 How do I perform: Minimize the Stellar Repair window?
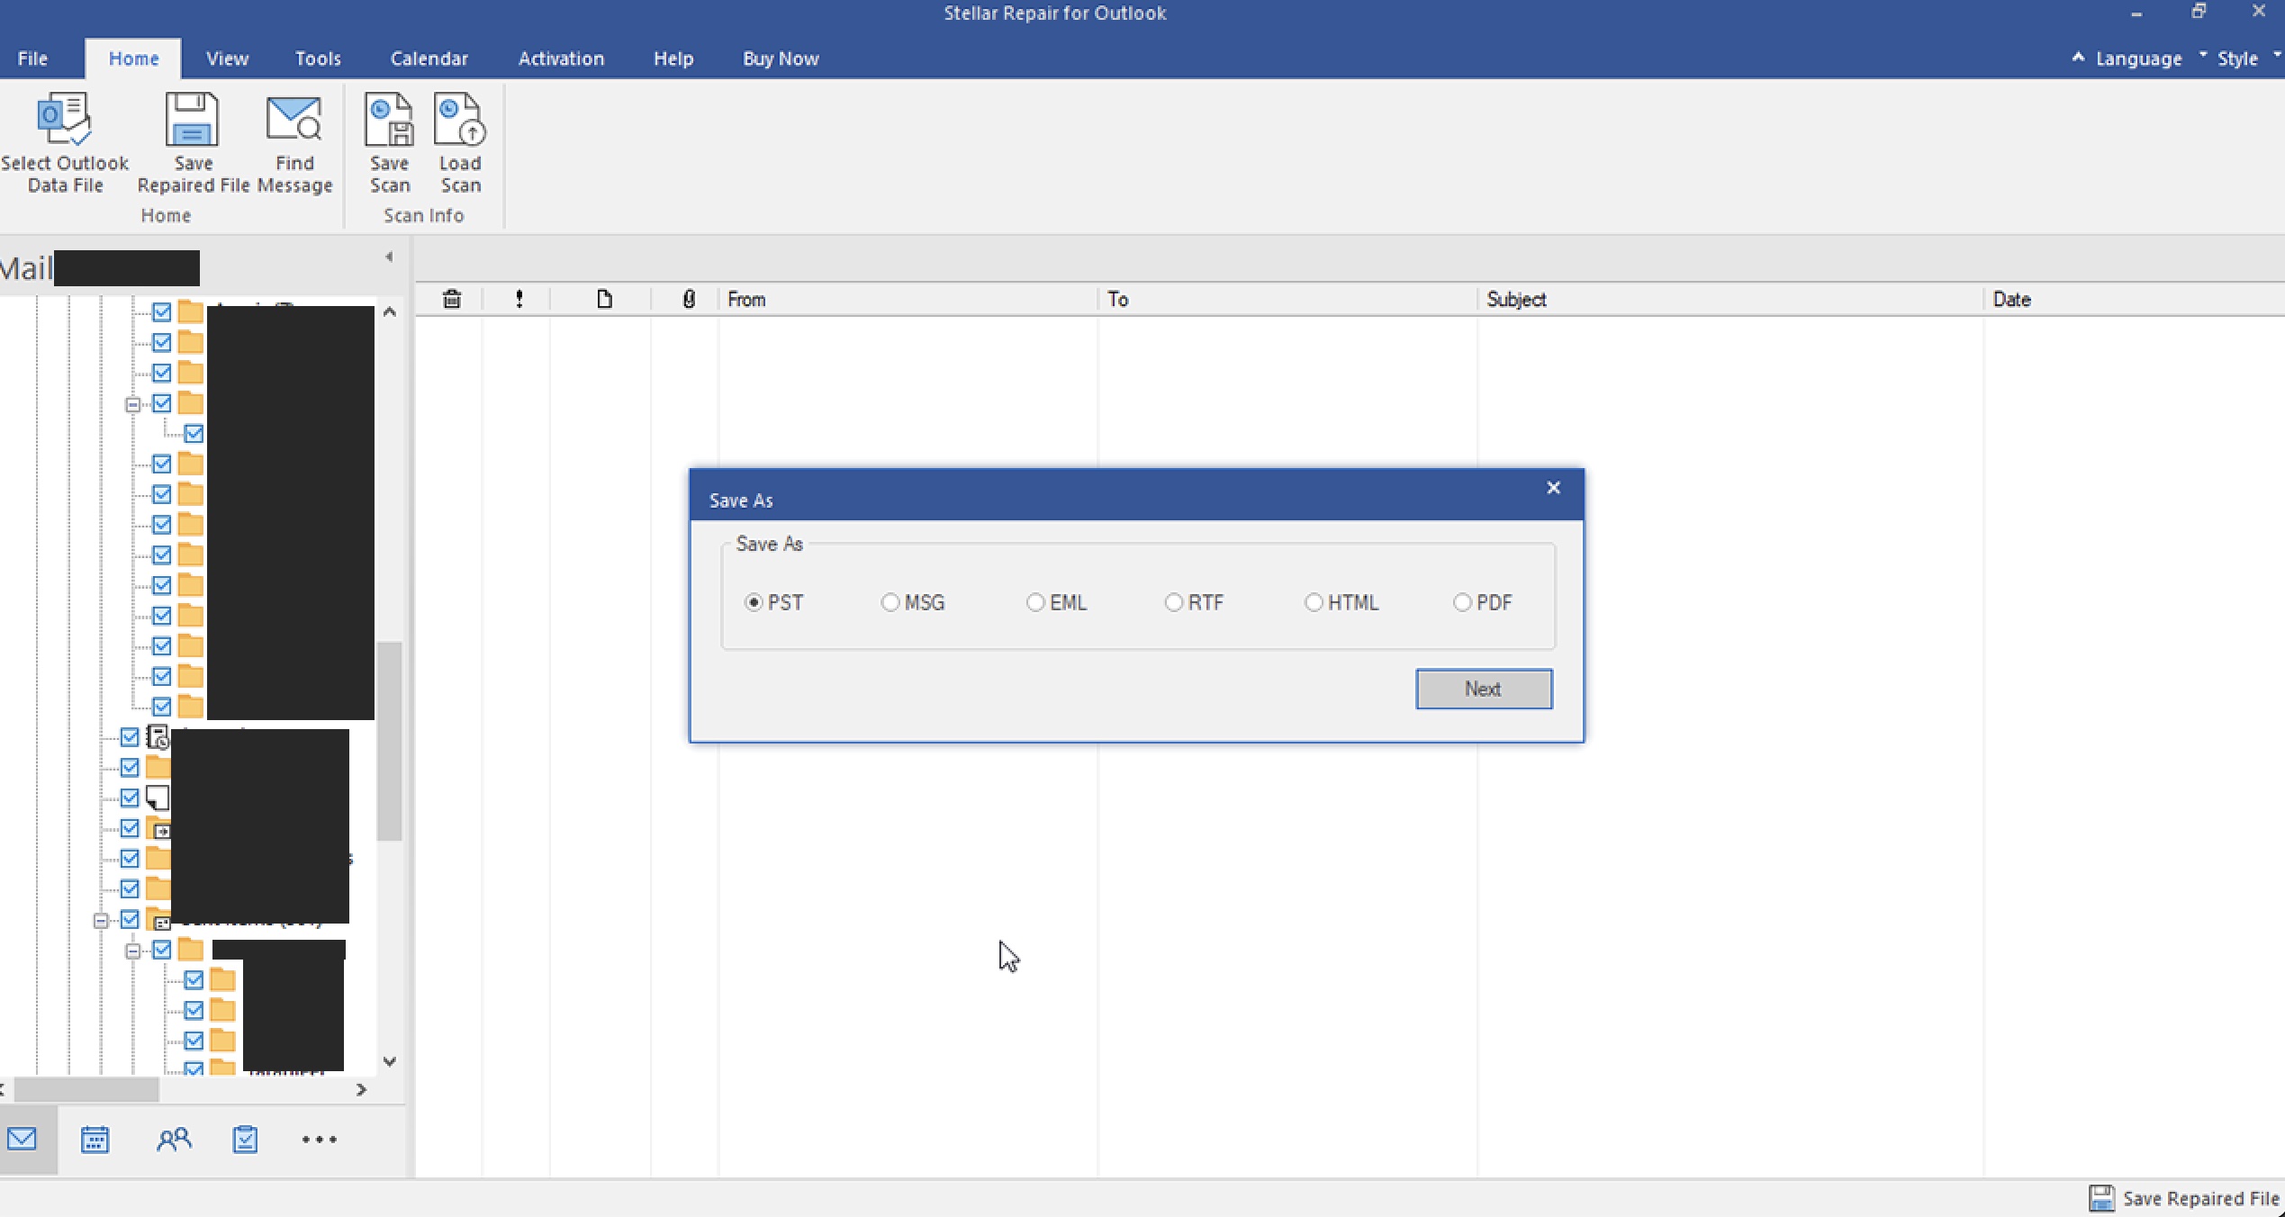(2136, 13)
